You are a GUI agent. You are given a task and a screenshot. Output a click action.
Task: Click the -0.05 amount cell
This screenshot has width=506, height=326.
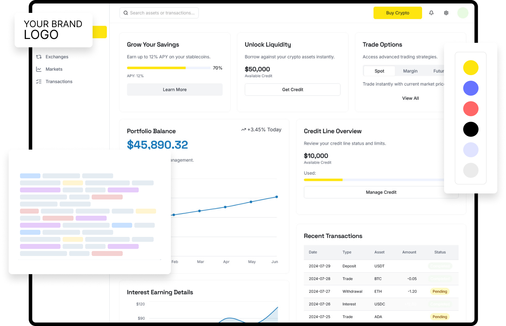(x=412, y=279)
